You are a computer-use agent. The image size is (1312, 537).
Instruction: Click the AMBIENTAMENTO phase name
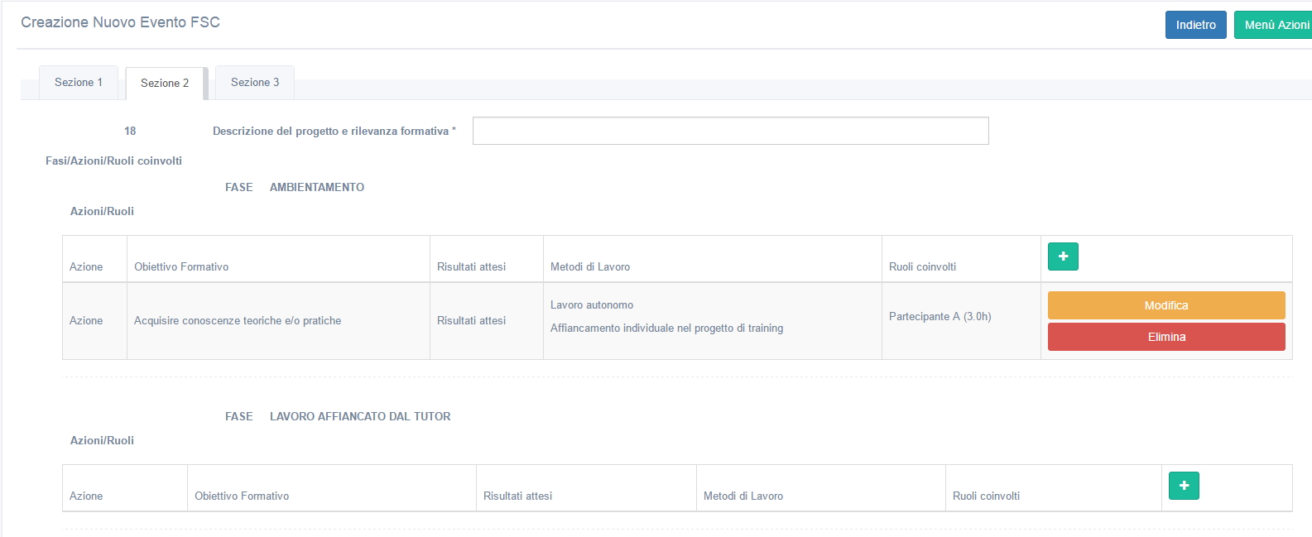click(316, 188)
